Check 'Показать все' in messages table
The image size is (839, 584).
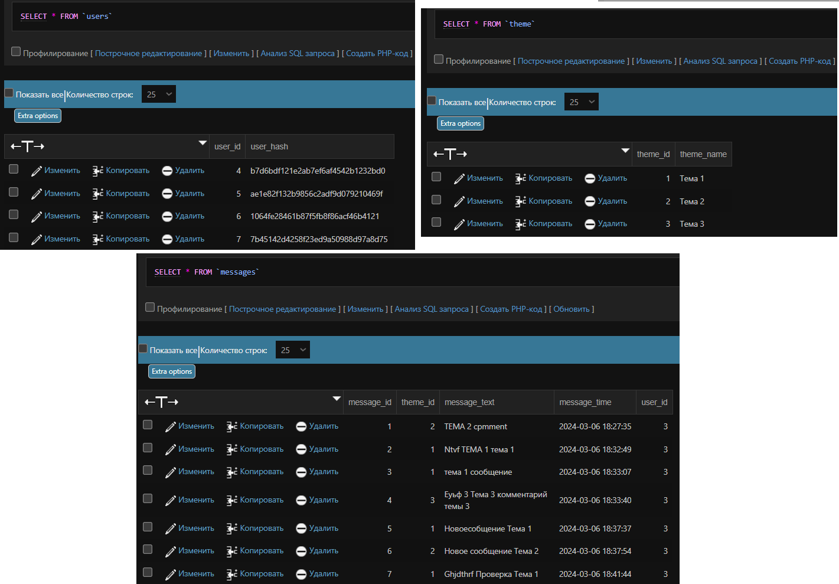point(143,349)
